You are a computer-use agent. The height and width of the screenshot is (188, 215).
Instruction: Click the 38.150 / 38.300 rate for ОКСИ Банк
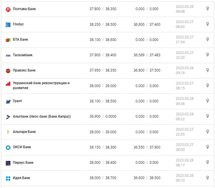[103, 147]
